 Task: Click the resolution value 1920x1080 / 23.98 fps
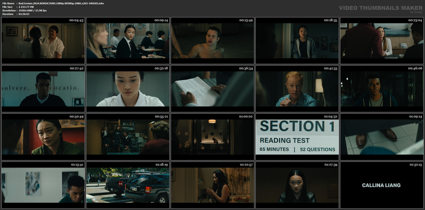33,11
